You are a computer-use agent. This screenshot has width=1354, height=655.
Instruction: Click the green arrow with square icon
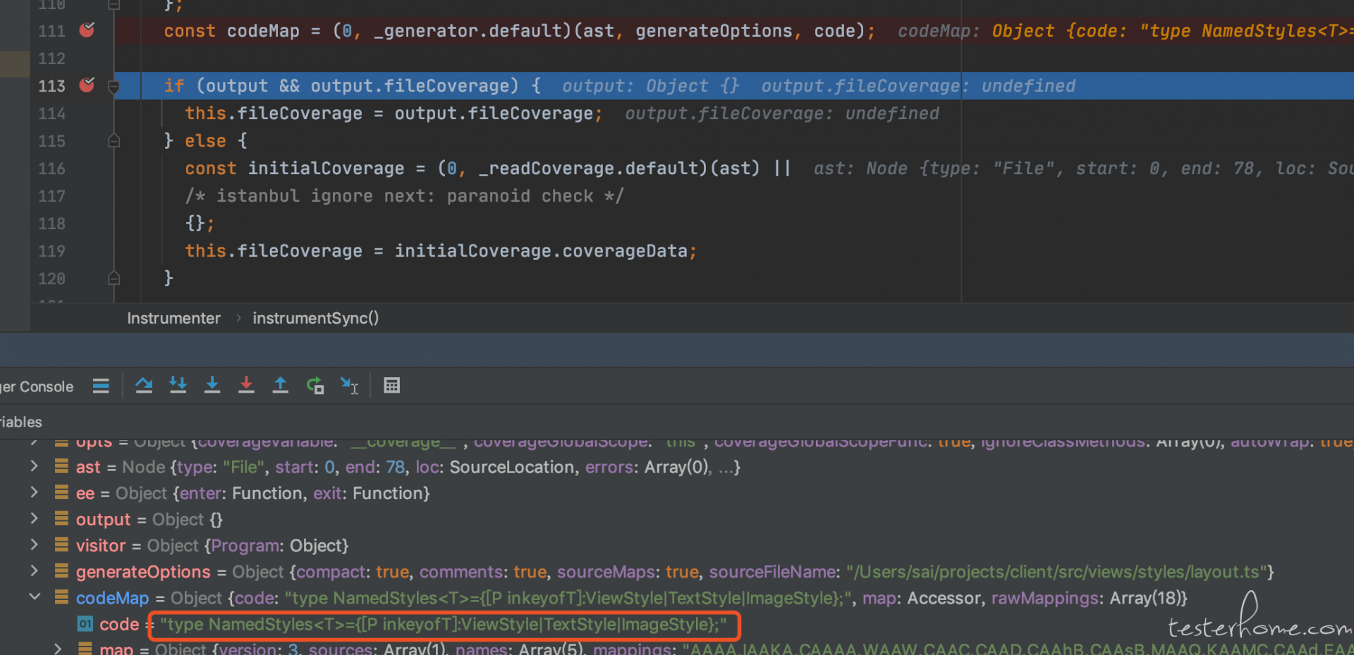315,386
